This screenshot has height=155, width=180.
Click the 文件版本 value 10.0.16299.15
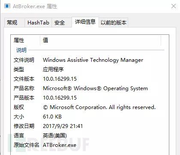(x=60, y=79)
